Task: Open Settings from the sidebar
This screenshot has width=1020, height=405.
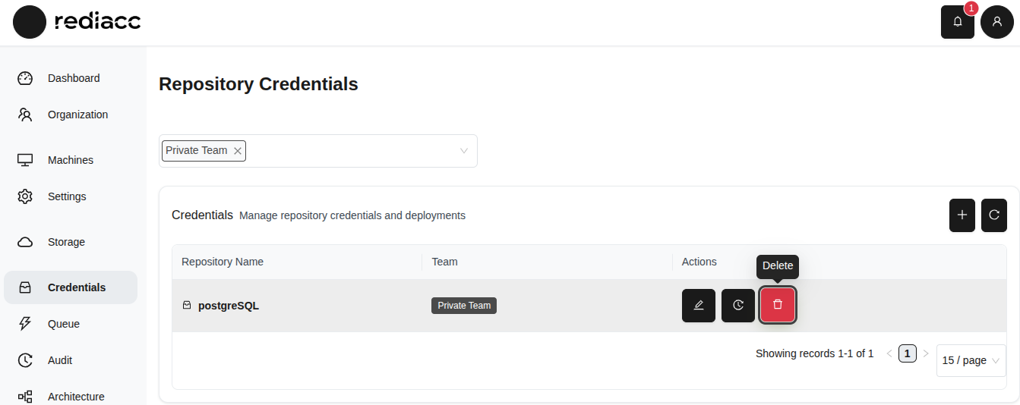Action: coord(67,196)
